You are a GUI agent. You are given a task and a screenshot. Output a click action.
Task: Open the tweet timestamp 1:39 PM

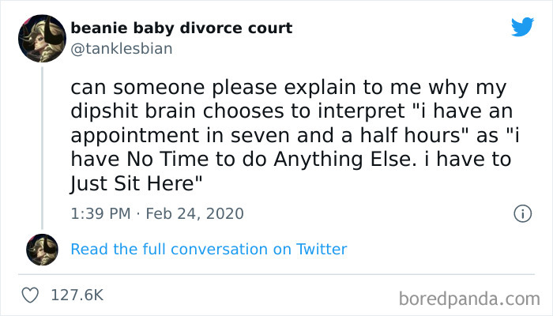point(98,213)
